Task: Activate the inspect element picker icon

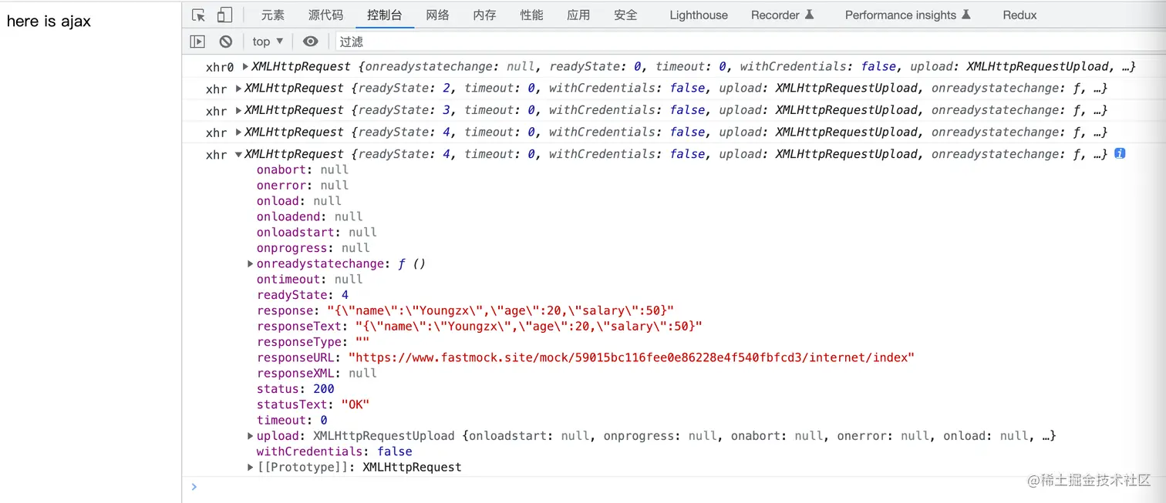Action: pos(199,15)
